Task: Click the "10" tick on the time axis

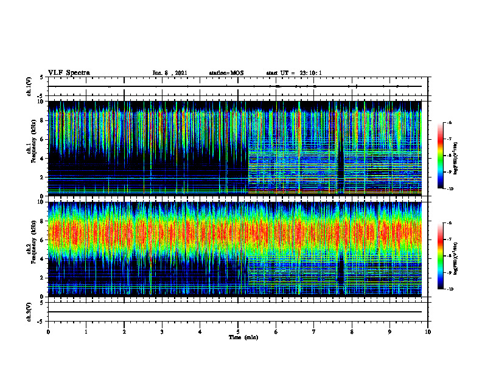Action: tap(428, 332)
